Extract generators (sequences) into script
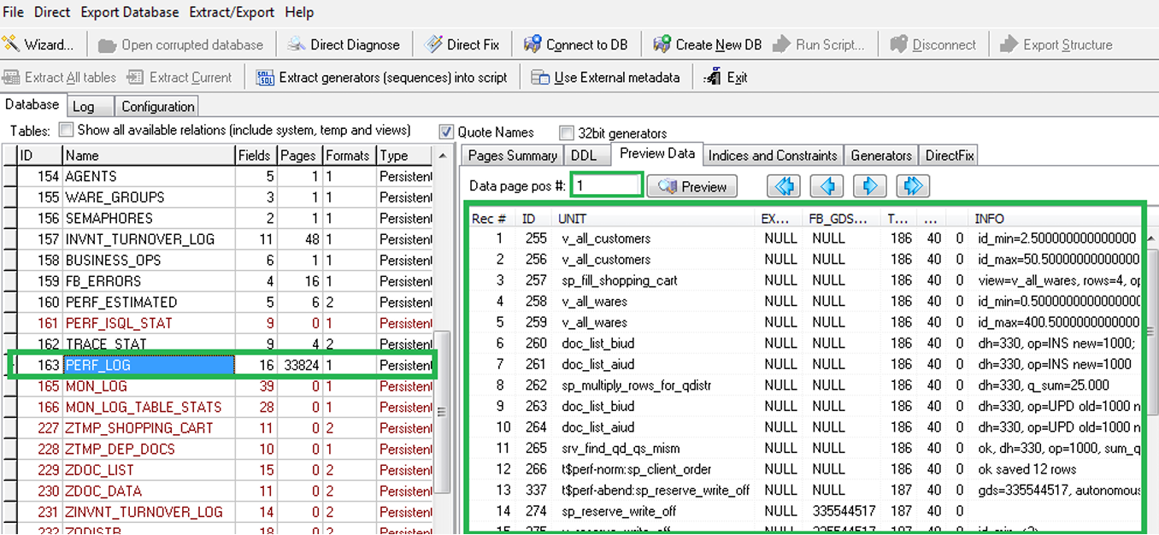Screen dimensions: 1159x535 click(265, 78)
